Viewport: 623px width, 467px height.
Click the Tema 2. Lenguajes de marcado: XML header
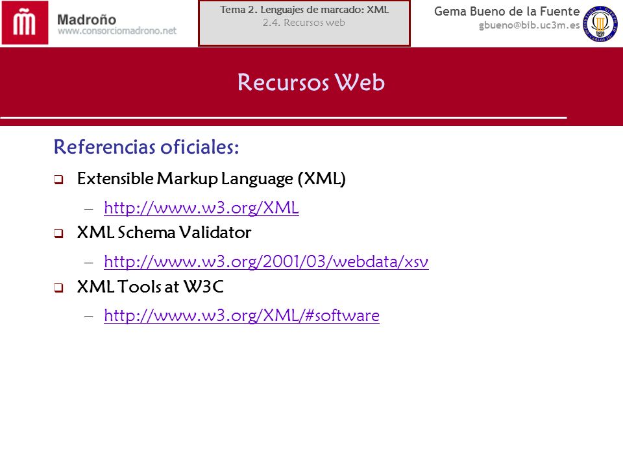click(304, 10)
